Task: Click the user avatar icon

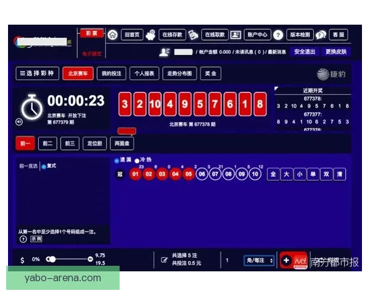Action: [x=165, y=52]
